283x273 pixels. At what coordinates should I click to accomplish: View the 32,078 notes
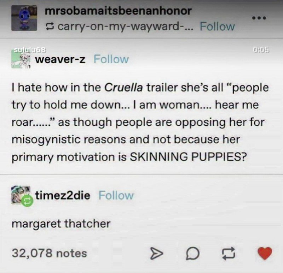tap(50, 253)
